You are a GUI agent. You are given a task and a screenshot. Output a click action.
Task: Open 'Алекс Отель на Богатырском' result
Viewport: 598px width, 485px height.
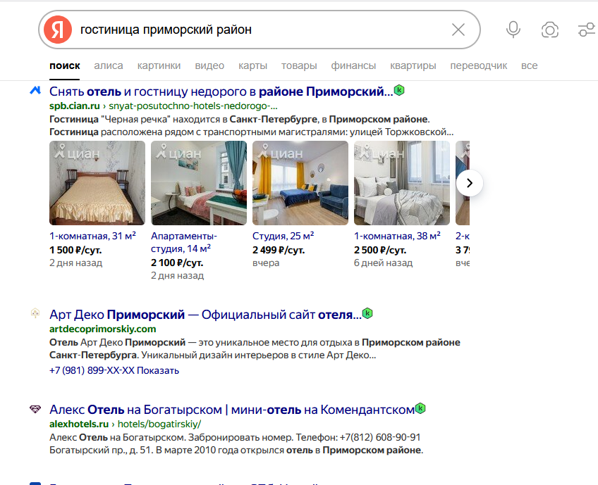tap(231, 409)
